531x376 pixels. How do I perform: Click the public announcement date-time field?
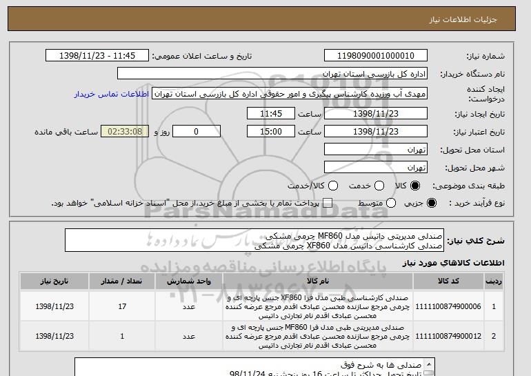[x=97, y=56]
